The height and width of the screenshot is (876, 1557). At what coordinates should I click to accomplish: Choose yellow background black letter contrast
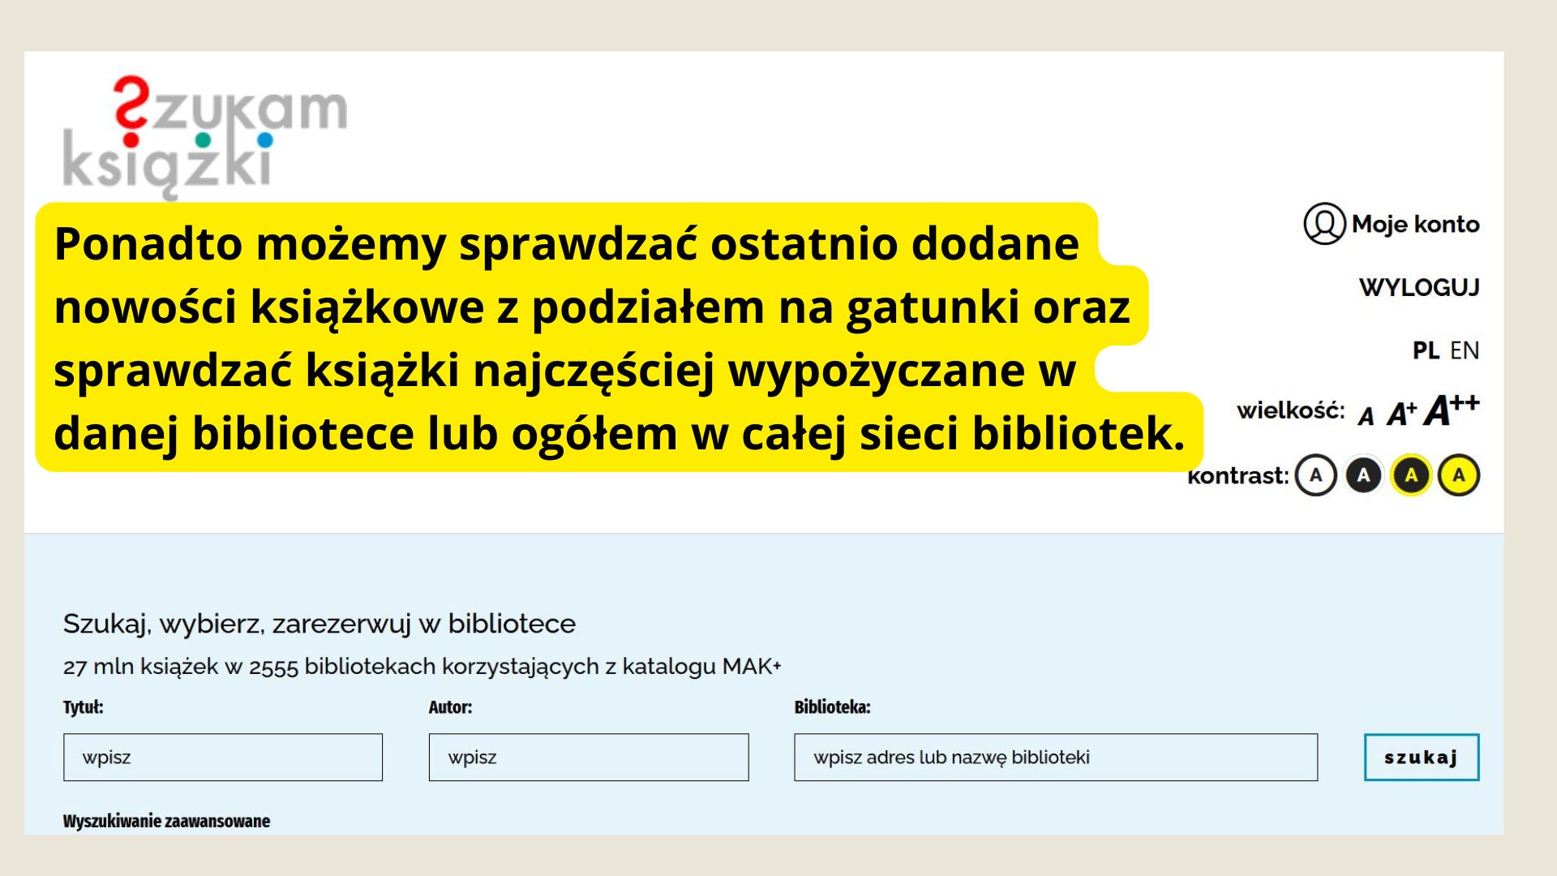tap(1458, 475)
